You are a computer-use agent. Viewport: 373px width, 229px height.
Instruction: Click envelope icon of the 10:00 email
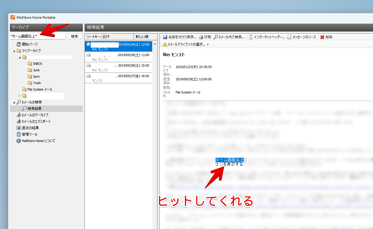[88, 65]
